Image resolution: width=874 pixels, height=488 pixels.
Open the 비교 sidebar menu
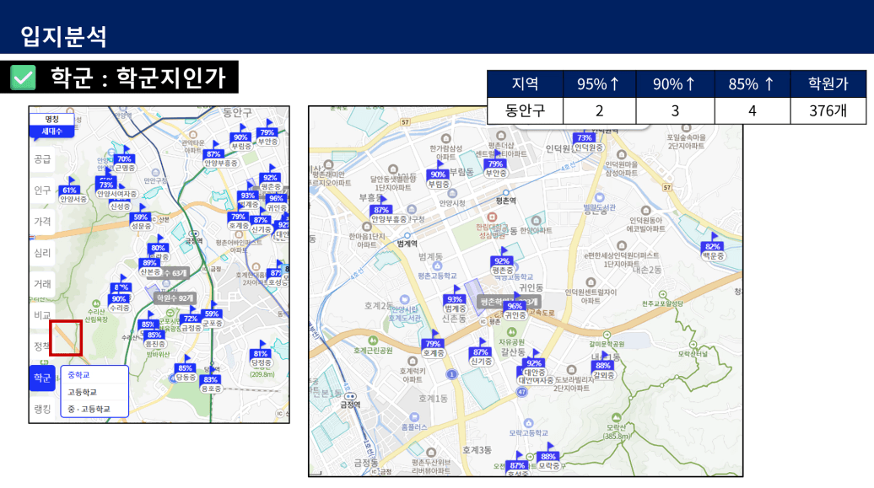[x=42, y=315]
